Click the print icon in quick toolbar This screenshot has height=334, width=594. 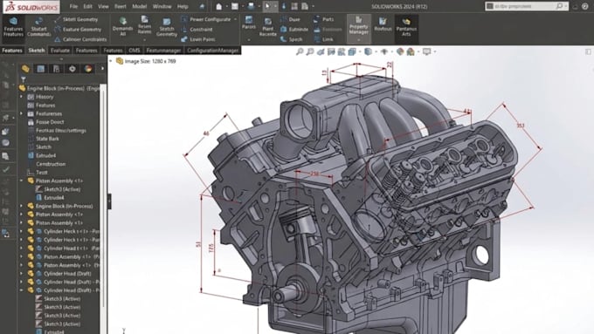coord(251,6)
